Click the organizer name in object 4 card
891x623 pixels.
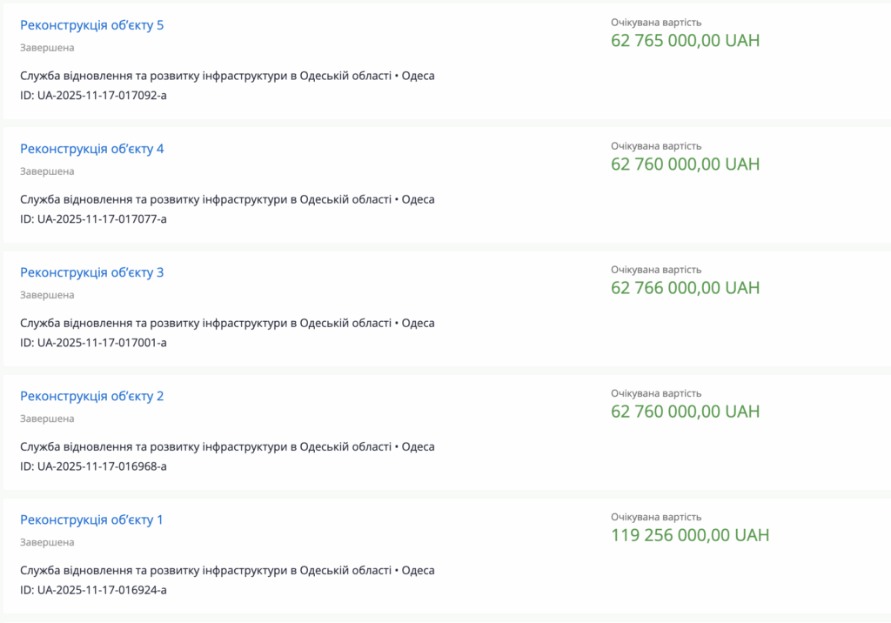[x=205, y=199]
